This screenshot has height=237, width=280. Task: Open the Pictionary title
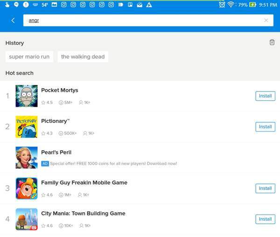point(56,121)
